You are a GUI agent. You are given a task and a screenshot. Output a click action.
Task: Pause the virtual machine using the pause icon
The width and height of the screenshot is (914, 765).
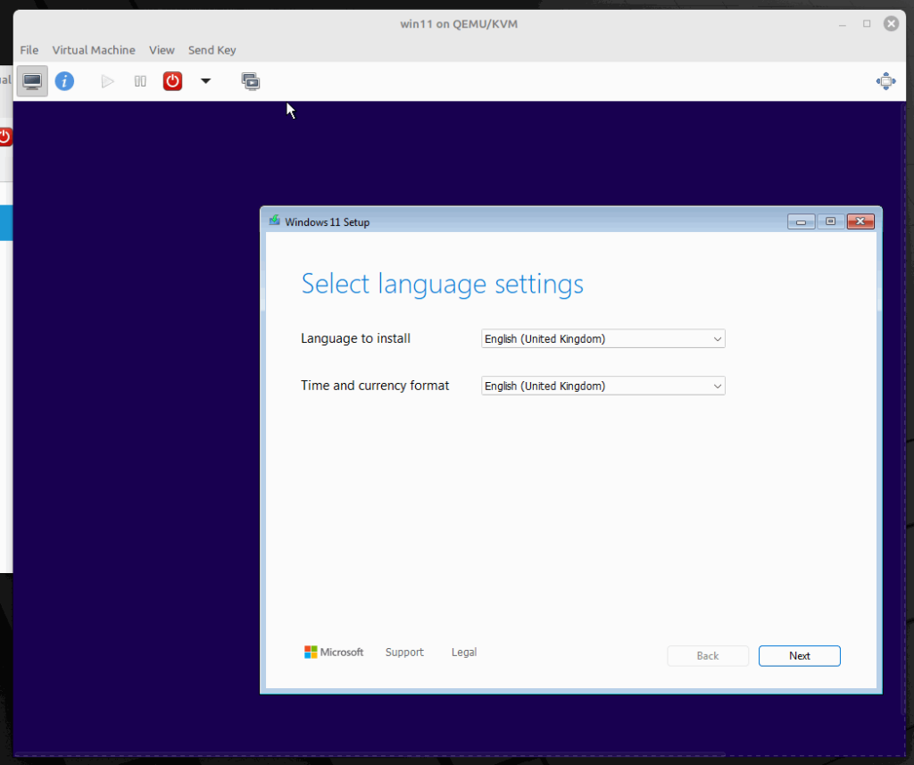click(139, 80)
